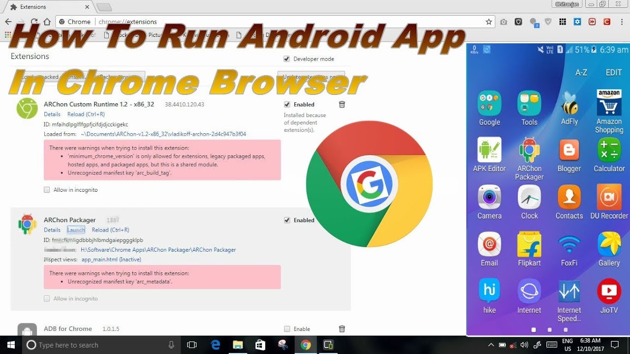The width and height of the screenshot is (630, 354).
Task: Click the red fast-forward extension icon
Action: [x=592, y=22]
